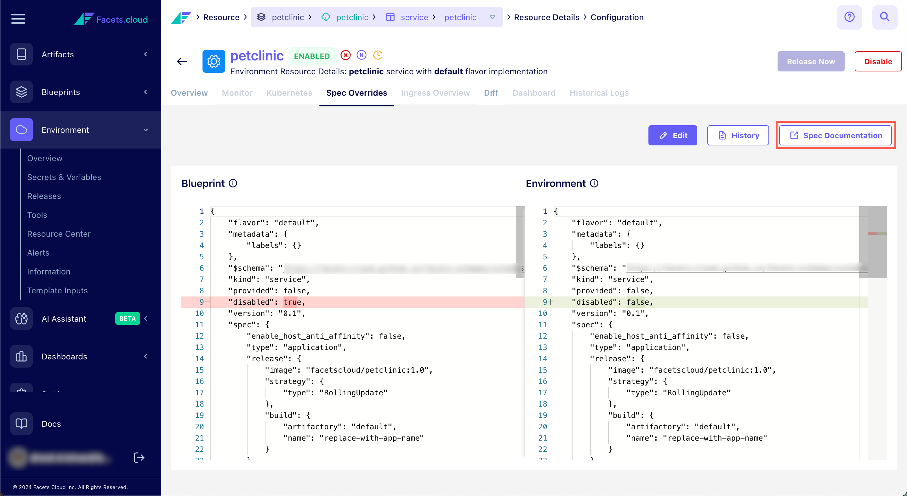This screenshot has height=496, width=907.
Task: Go back using the left arrow
Action: [x=182, y=62]
